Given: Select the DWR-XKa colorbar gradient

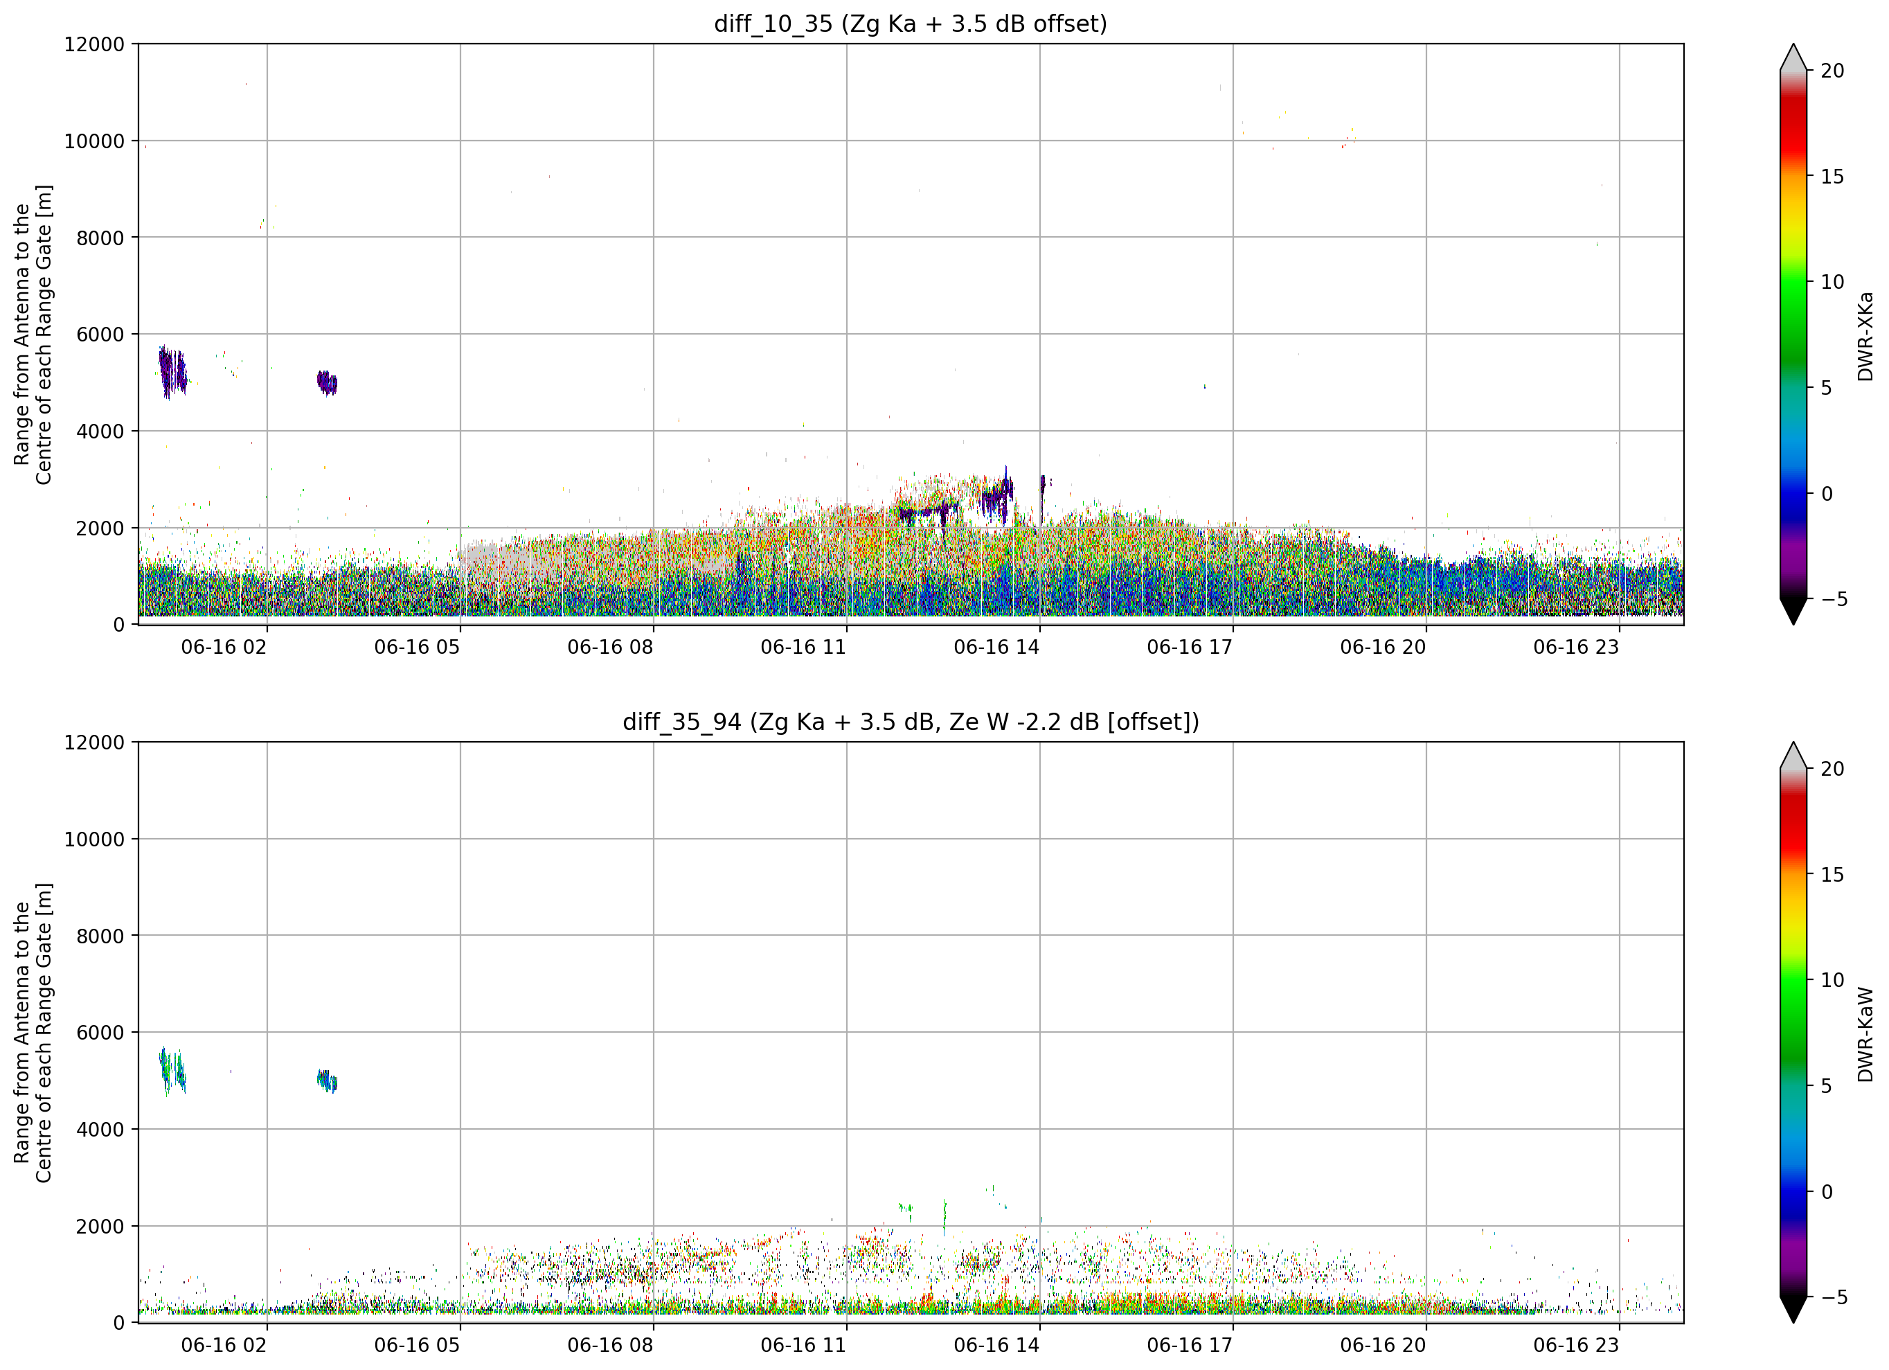Looking at the screenshot, I should pyautogui.click(x=1793, y=334).
